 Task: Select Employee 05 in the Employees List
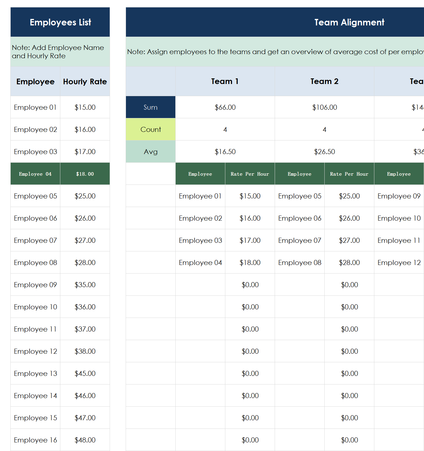35,196
